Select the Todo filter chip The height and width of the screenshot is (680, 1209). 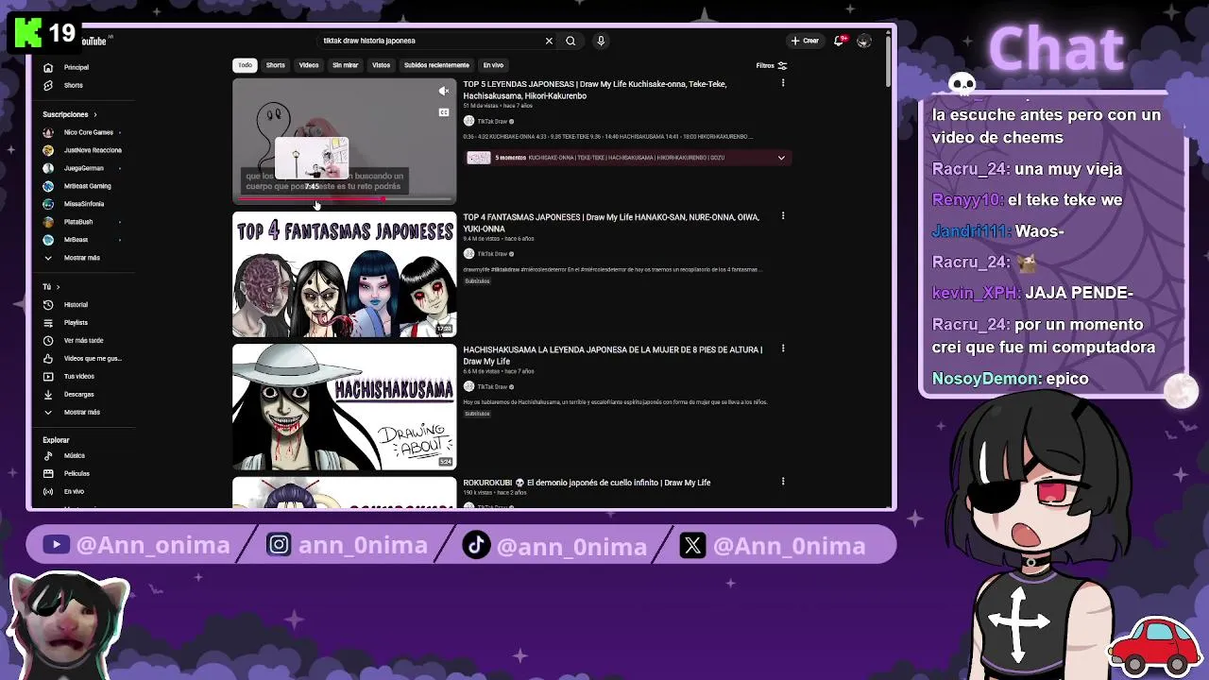tap(245, 65)
